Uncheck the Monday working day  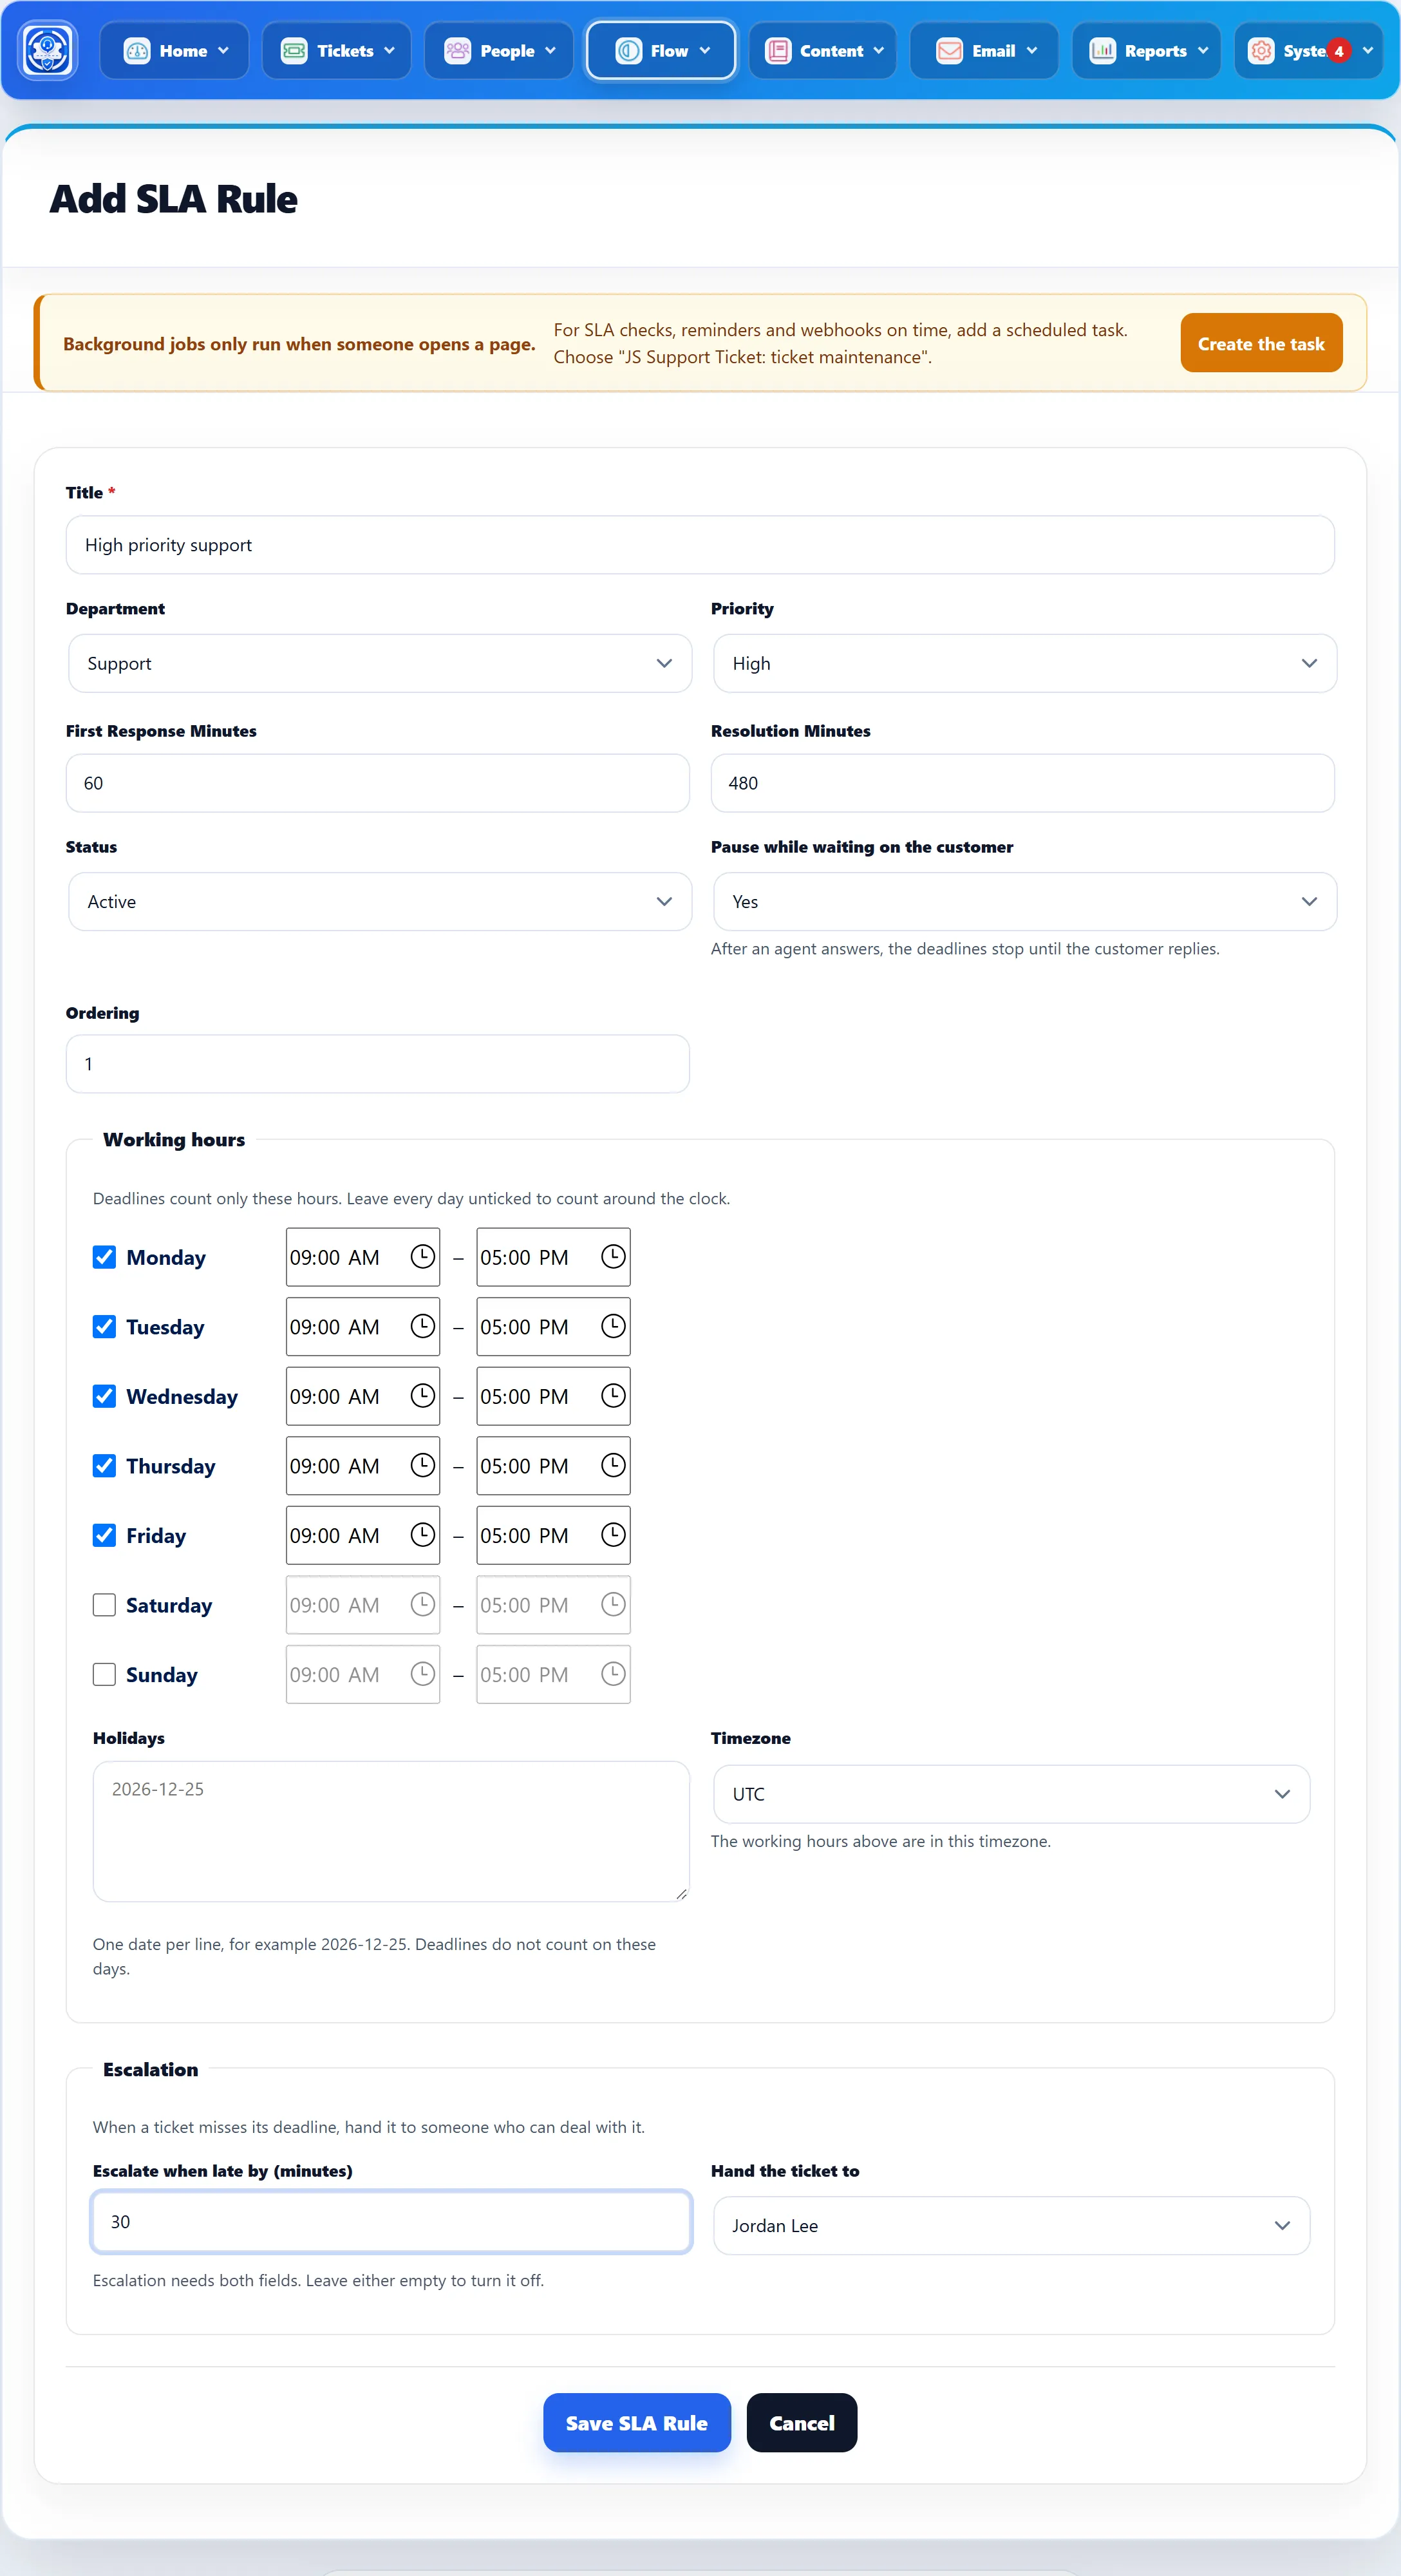tap(104, 1257)
